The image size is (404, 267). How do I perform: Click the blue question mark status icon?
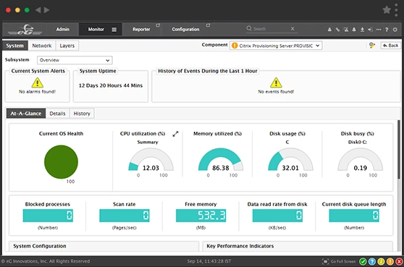coord(372,262)
